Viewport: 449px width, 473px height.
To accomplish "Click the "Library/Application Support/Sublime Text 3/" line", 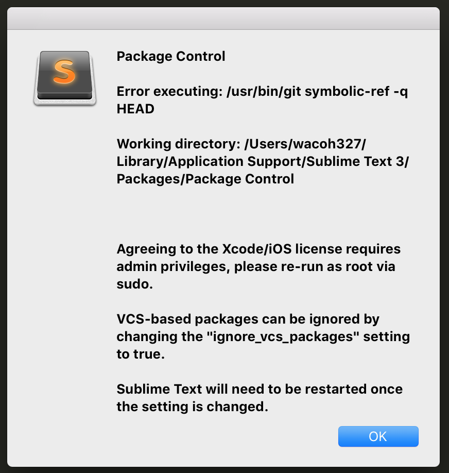I will click(263, 161).
